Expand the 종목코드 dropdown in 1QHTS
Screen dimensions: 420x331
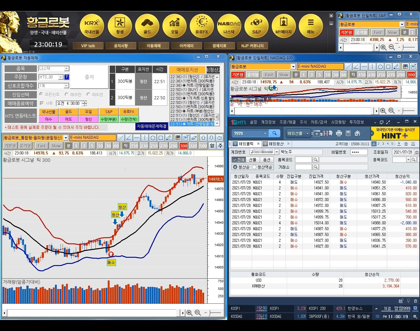pos(408,160)
